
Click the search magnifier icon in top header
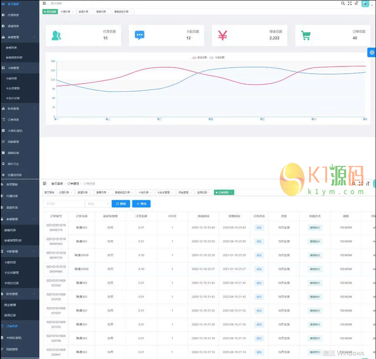click(343, 3)
